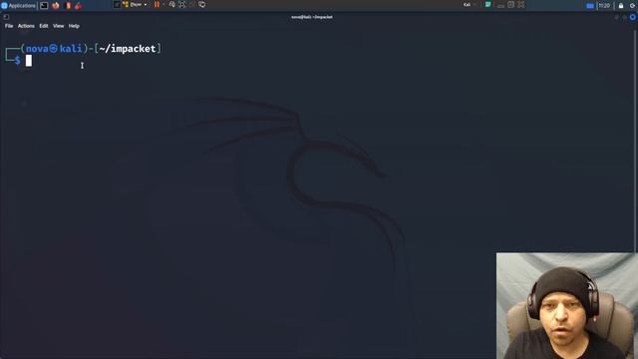The width and height of the screenshot is (638, 359).
Task: Click the green icon in the top toolbar
Action: [x=487, y=4]
